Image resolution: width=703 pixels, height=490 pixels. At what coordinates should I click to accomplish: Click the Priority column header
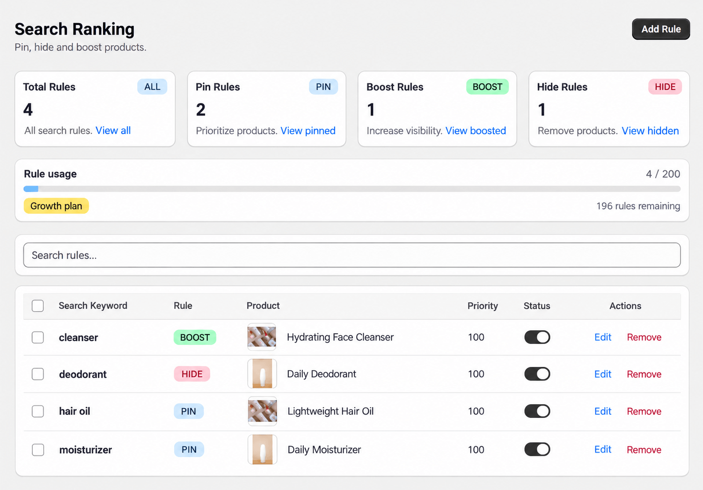click(x=483, y=306)
